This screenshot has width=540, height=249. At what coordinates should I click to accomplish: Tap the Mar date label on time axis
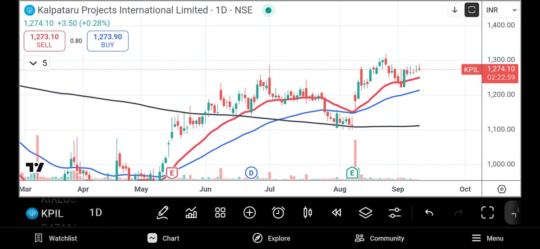click(x=26, y=189)
